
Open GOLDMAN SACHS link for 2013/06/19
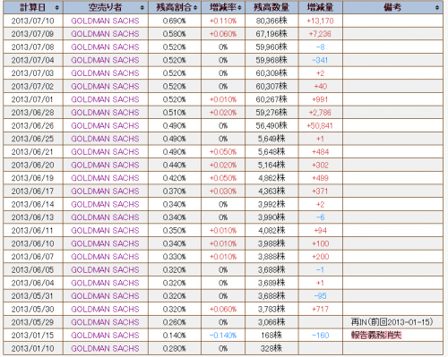point(105,178)
